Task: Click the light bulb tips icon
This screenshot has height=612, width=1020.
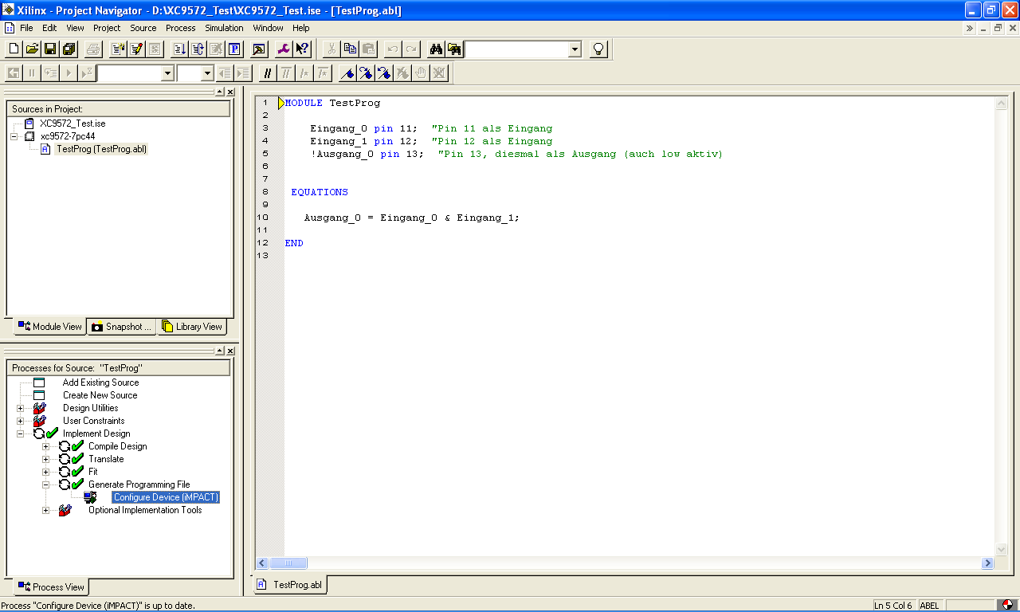Action: 599,49
